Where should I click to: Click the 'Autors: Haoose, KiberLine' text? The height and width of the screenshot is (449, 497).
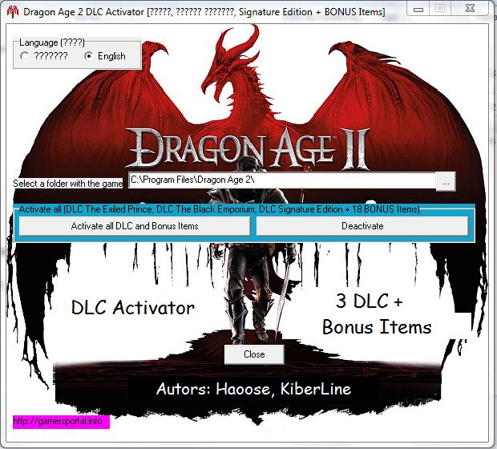click(x=253, y=389)
